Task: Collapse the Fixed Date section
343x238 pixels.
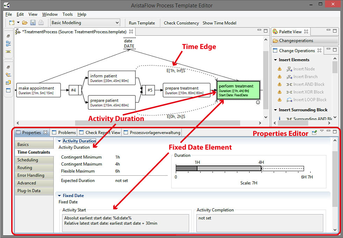Action: [59, 196]
